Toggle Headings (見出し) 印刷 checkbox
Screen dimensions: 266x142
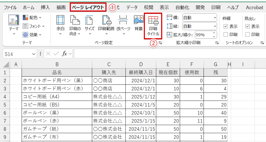pyautogui.click(x=248, y=34)
